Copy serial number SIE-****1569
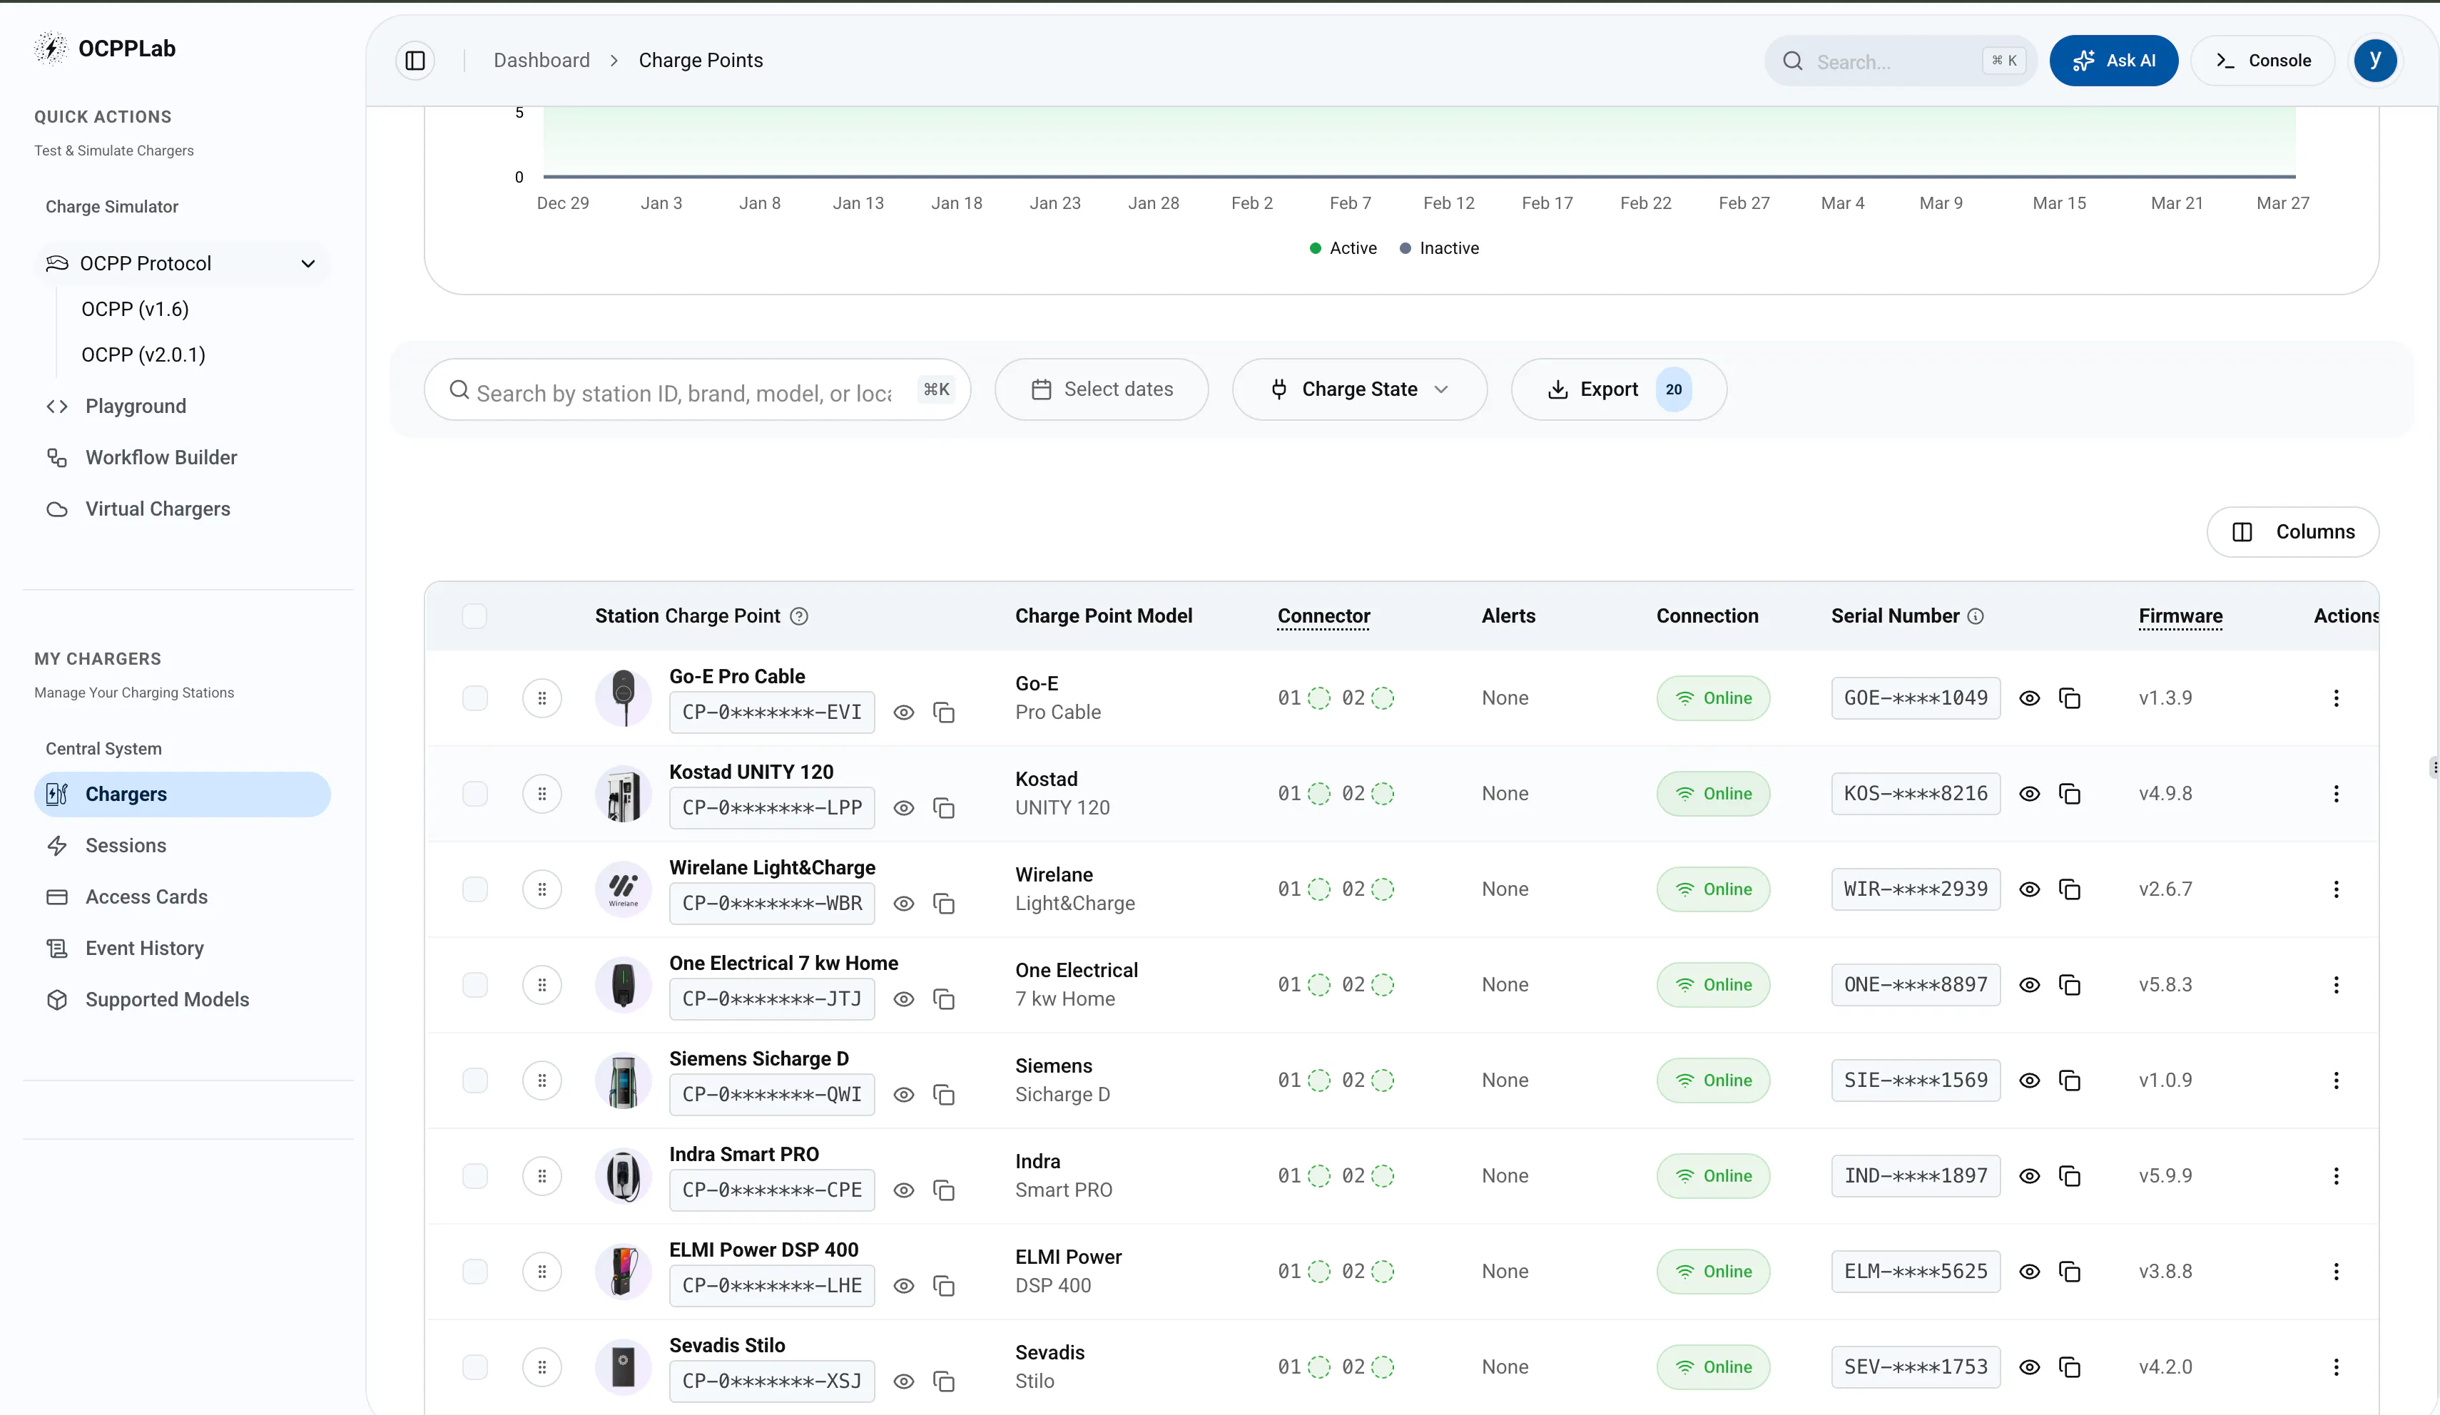 click(x=2070, y=1080)
